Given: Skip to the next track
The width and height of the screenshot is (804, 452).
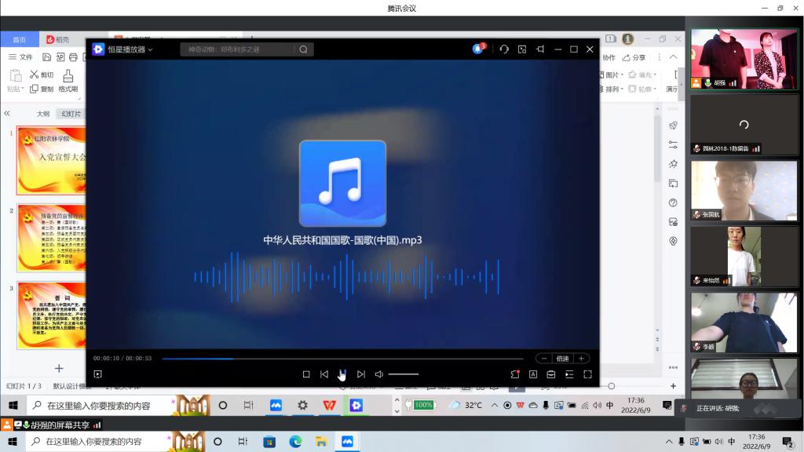Looking at the screenshot, I should (361, 374).
